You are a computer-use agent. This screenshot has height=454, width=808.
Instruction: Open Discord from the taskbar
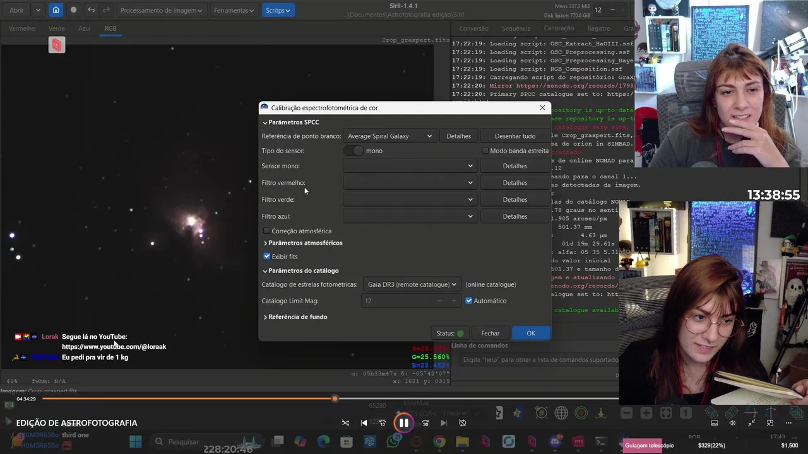click(555, 441)
